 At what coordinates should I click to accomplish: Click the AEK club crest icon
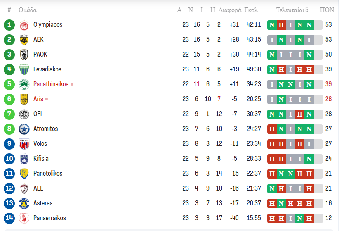pos(24,40)
